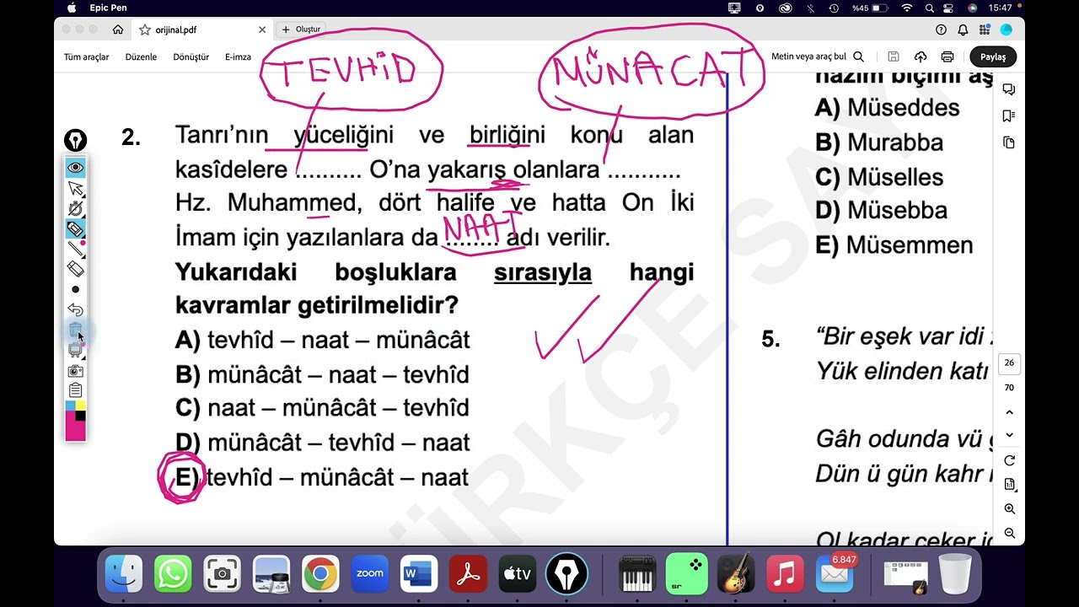Viewport: 1079px width, 607px height.
Task: Open the E-imza menu
Action: 238,57
